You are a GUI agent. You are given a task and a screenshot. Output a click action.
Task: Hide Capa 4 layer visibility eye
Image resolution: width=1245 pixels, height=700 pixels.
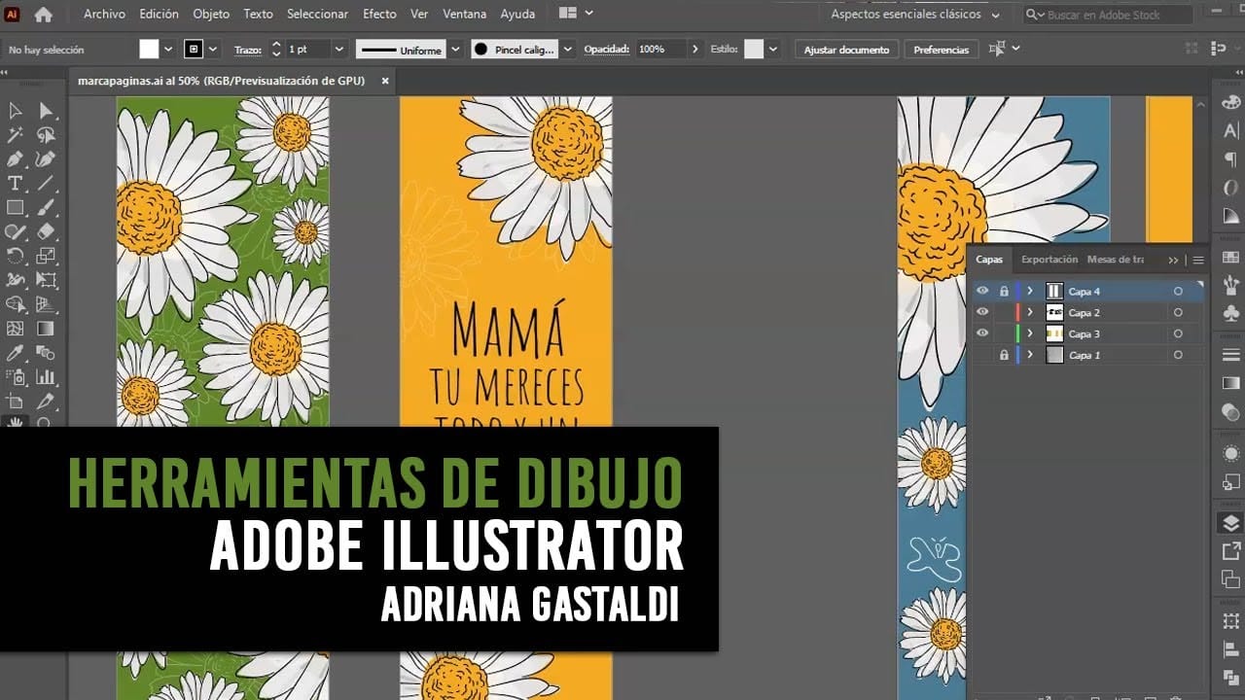[982, 291]
